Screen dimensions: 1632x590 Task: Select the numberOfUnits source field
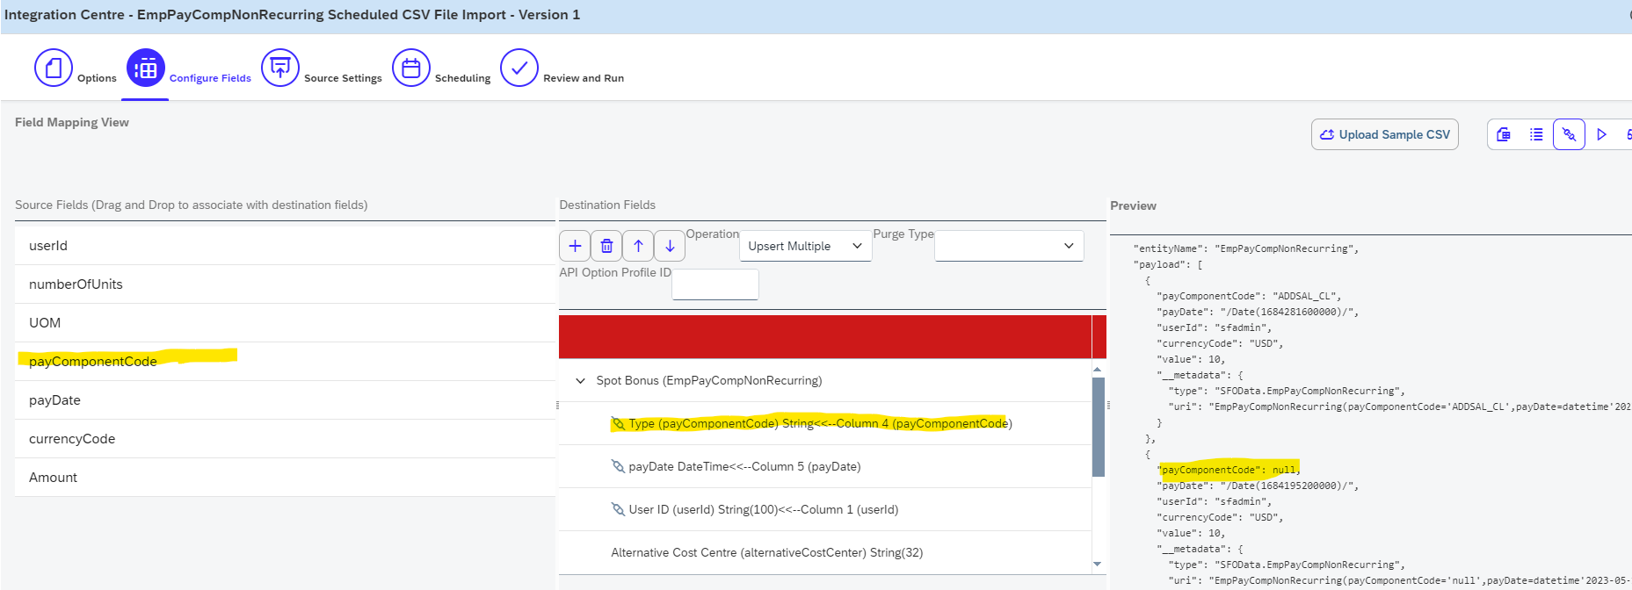pyautogui.click(x=285, y=284)
